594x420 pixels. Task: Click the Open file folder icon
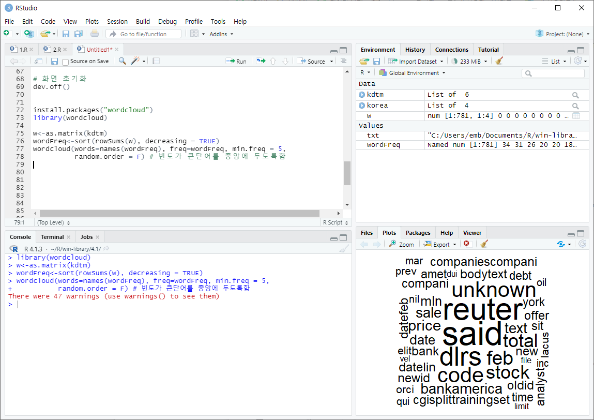[x=45, y=34]
